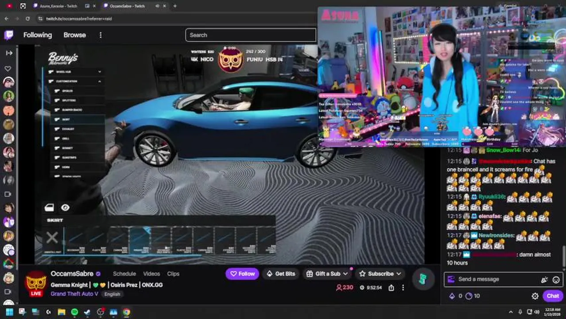566x319 pixels.
Task: Click the English language tag
Action: pyautogui.click(x=112, y=294)
